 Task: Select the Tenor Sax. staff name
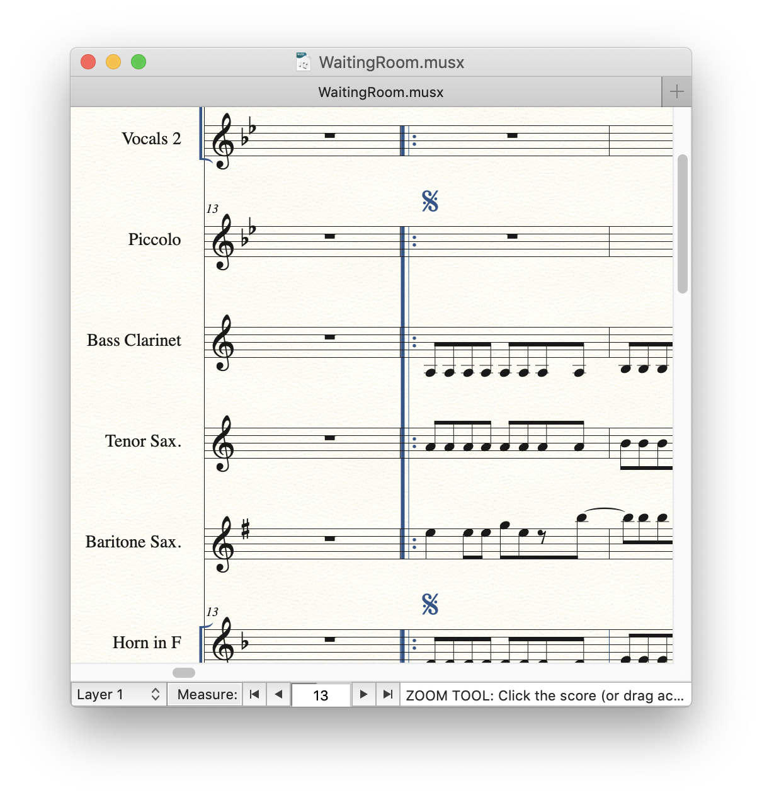143,441
